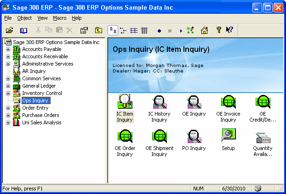This screenshot has width=286, height=194.
Task: Open the View menu
Action: pos(42,18)
